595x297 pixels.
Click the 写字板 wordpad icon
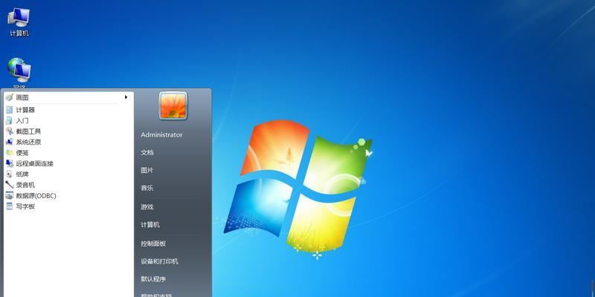pos(10,206)
